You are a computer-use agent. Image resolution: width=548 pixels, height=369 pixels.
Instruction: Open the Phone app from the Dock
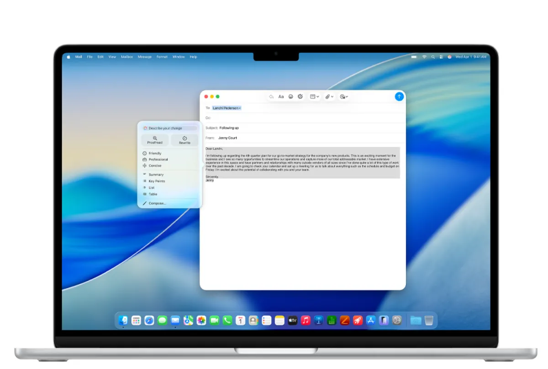click(227, 321)
